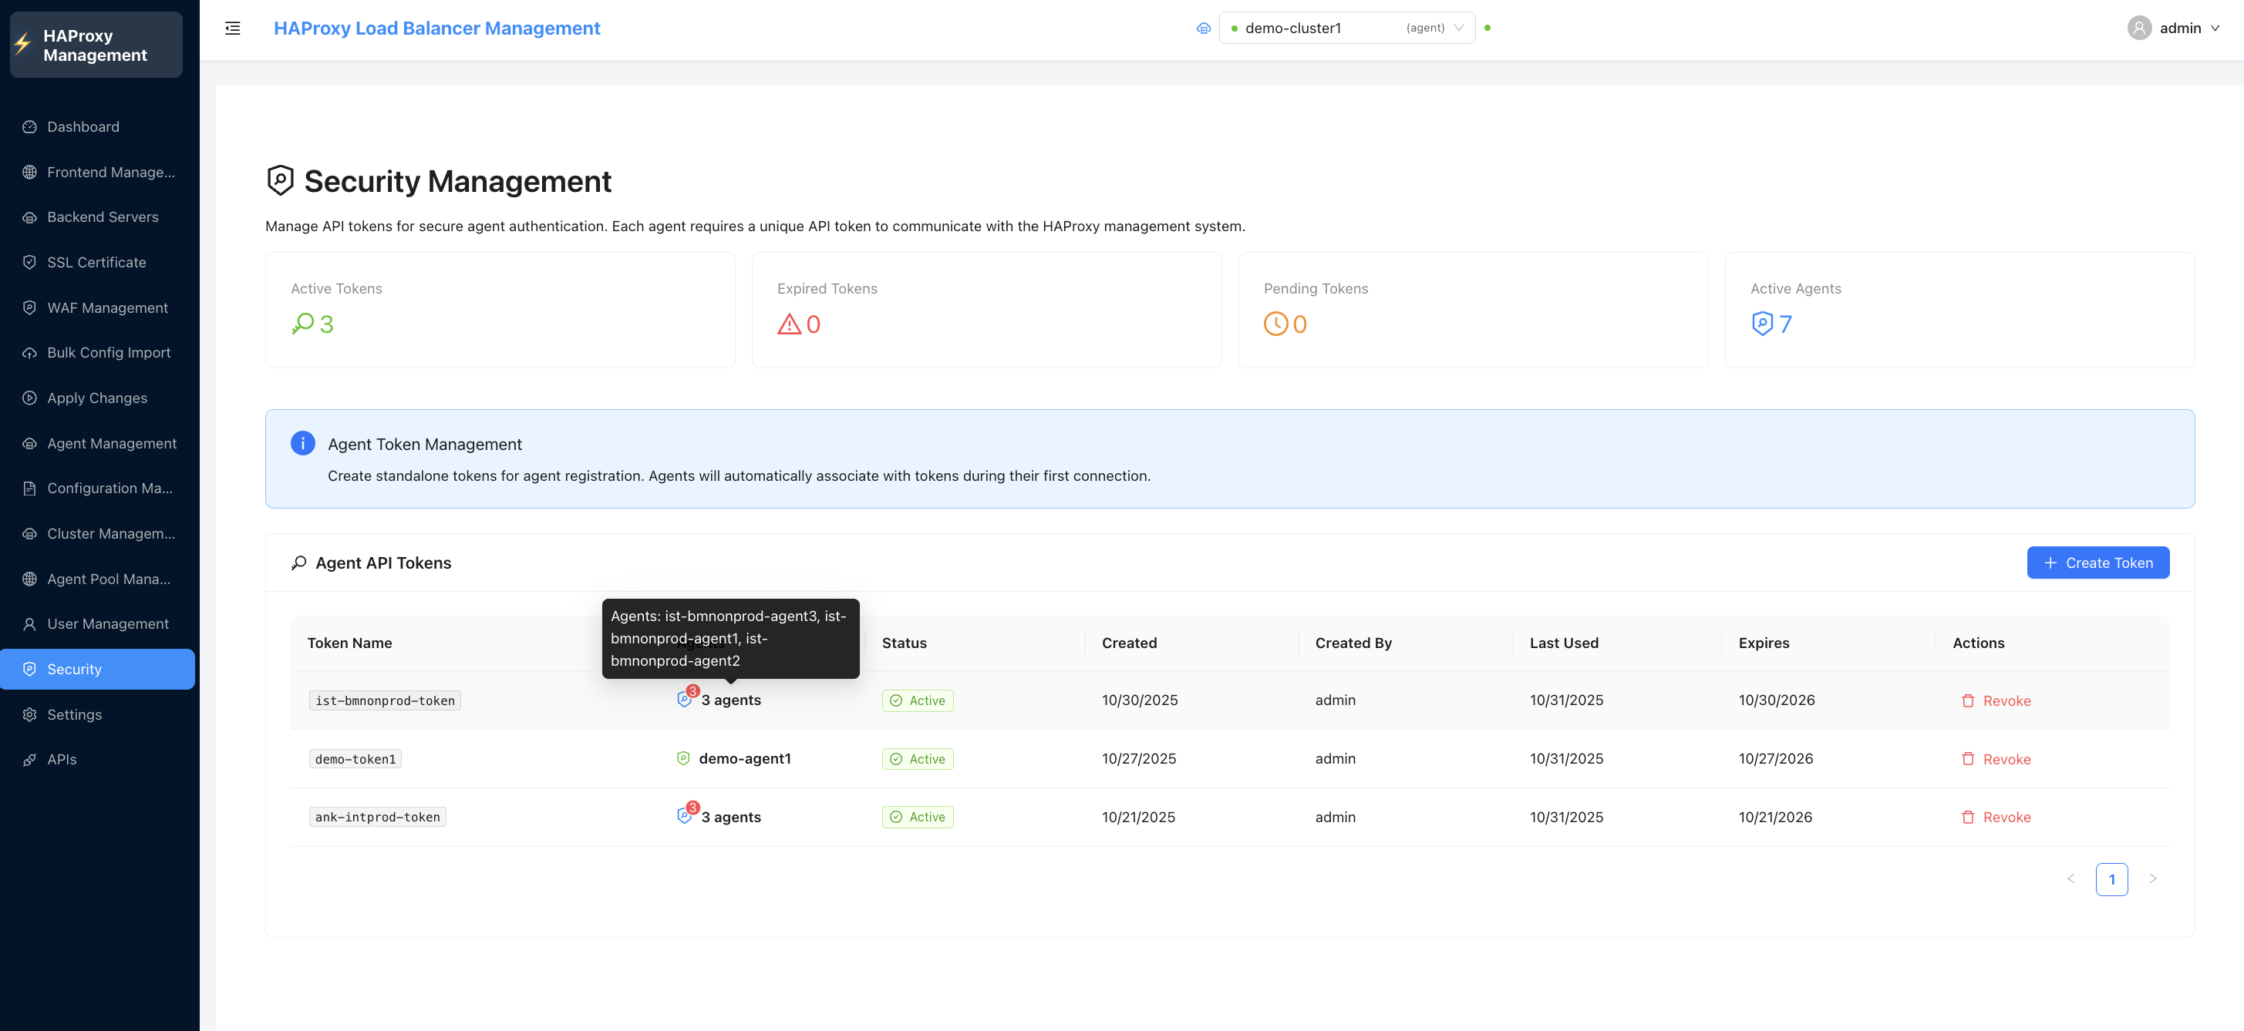The width and height of the screenshot is (2244, 1031).
Task: Click the Cluster Management cloud icon
Action: tap(29, 534)
